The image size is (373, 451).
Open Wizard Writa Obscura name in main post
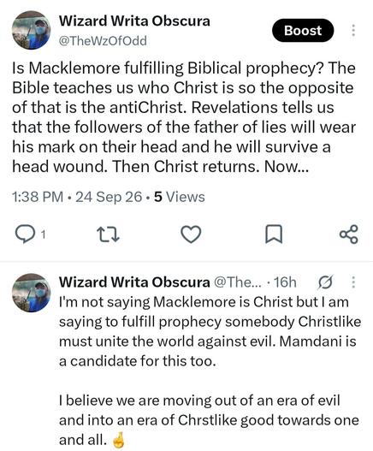coord(134,21)
